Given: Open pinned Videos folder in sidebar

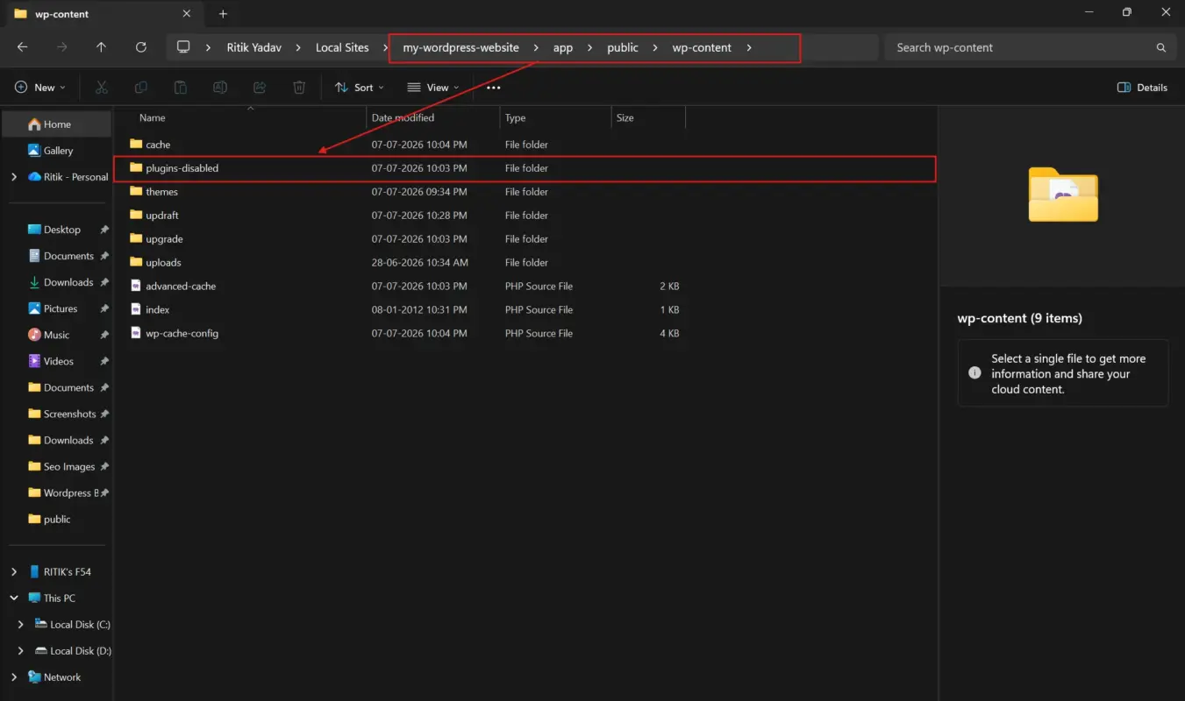Looking at the screenshot, I should [58, 361].
